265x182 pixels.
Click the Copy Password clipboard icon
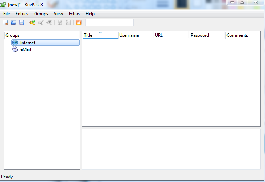68,23
